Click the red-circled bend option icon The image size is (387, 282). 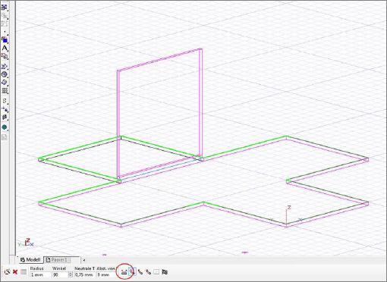pyautogui.click(x=124, y=272)
